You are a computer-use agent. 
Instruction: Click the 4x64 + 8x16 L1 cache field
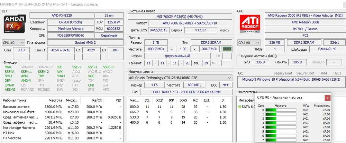click(x=61, y=50)
